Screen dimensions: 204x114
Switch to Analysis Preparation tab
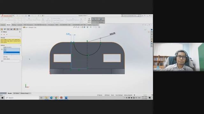tap(93, 25)
